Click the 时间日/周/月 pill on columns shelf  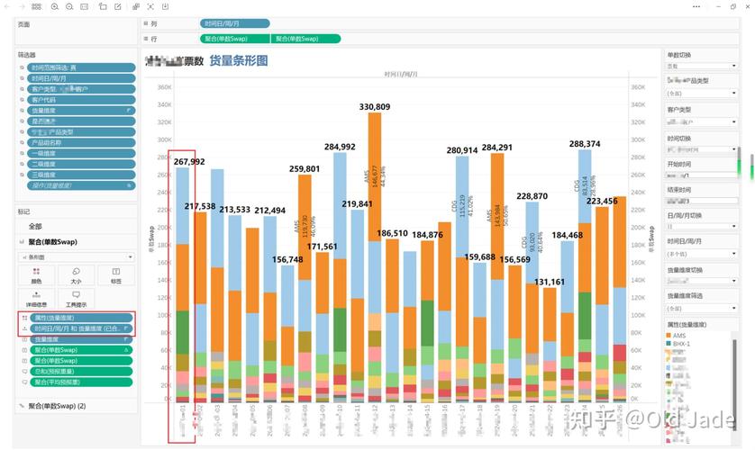pos(234,23)
